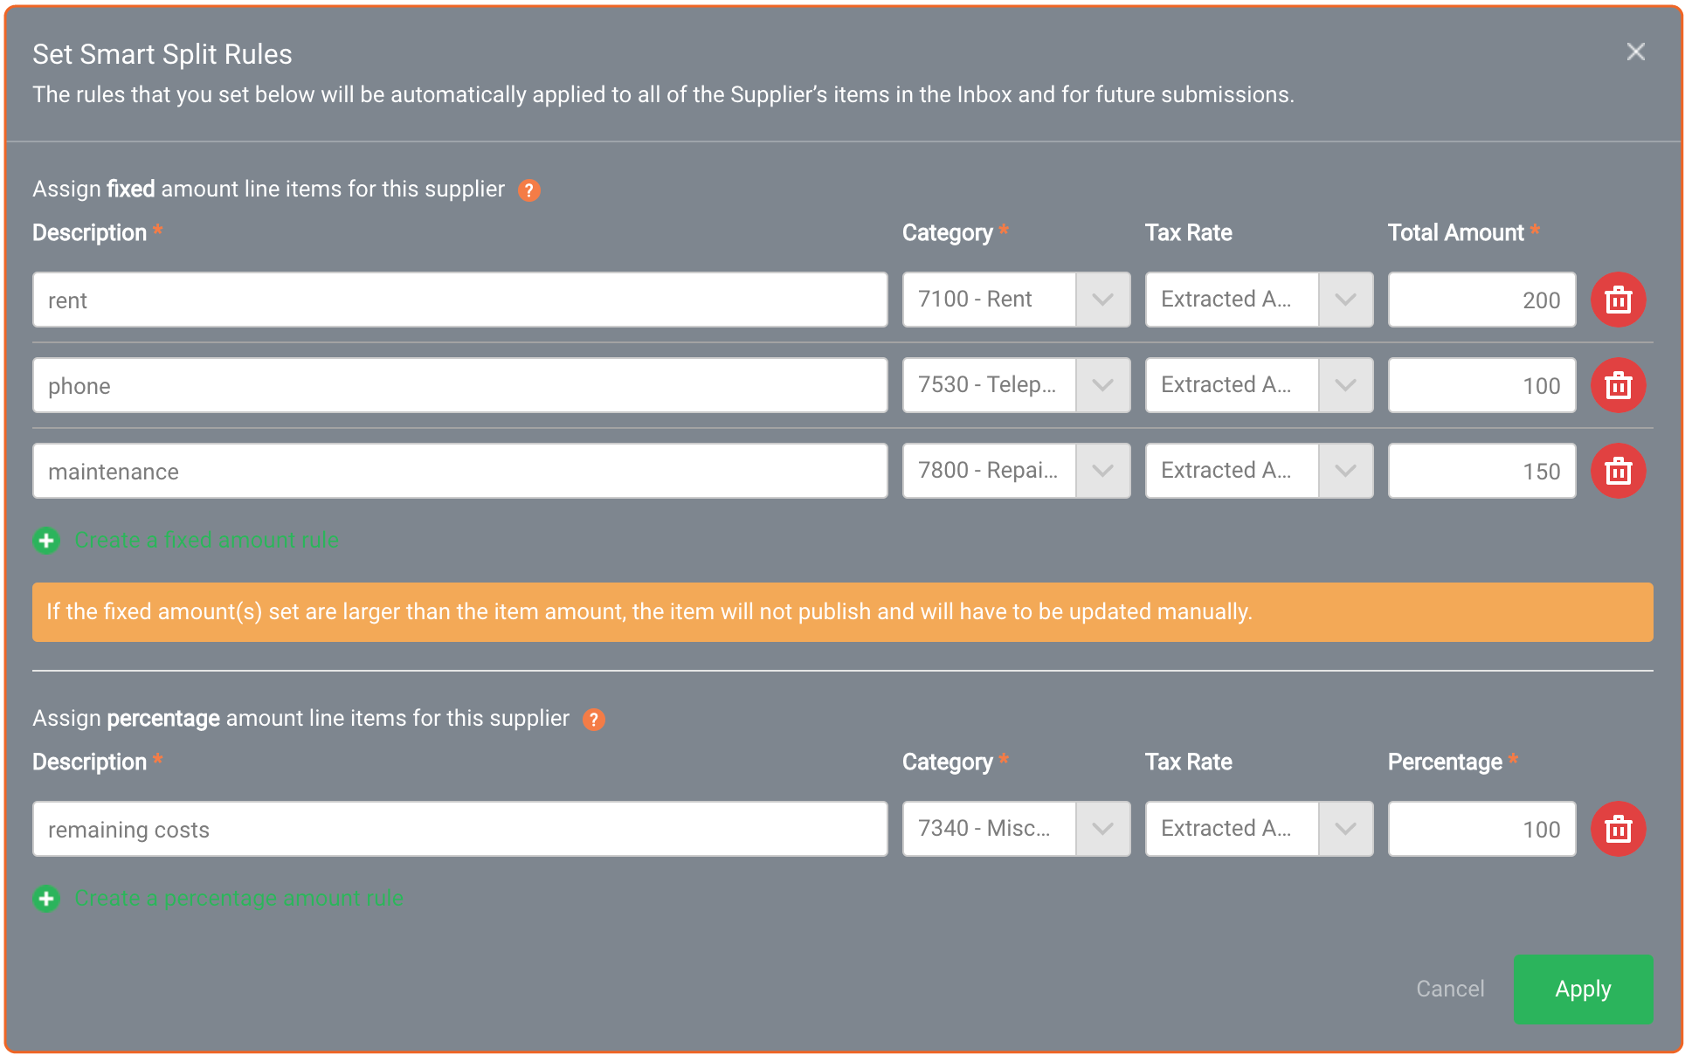
Task: Click Create a percentage amount rule link
Action: click(239, 899)
